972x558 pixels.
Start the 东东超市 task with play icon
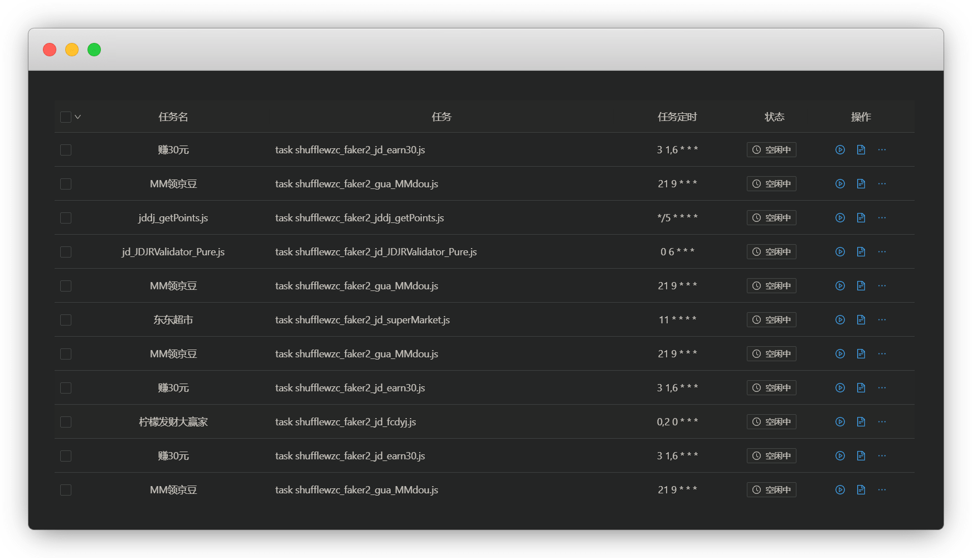coord(840,320)
